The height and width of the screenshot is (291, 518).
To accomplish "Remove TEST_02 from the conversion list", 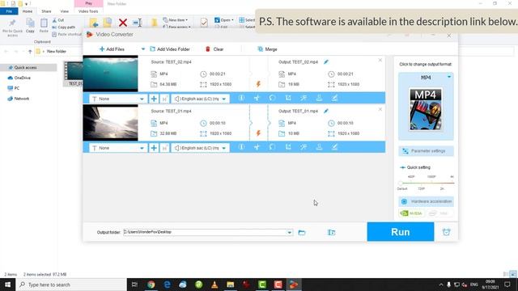I will click(380, 60).
